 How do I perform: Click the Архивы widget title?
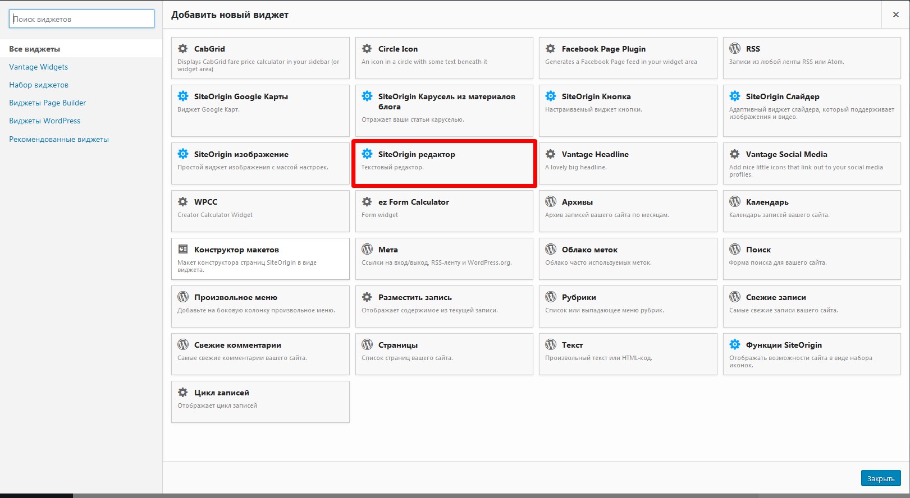[x=577, y=202]
